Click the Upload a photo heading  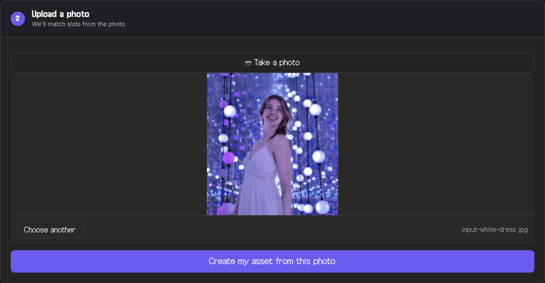[x=60, y=14]
